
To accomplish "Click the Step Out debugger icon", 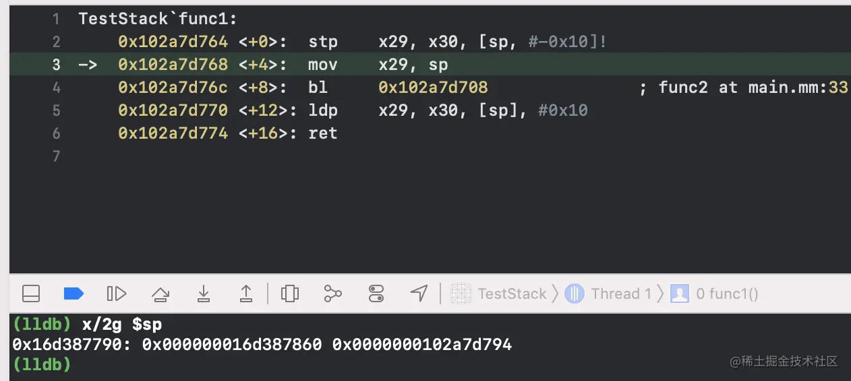I will tap(246, 293).
